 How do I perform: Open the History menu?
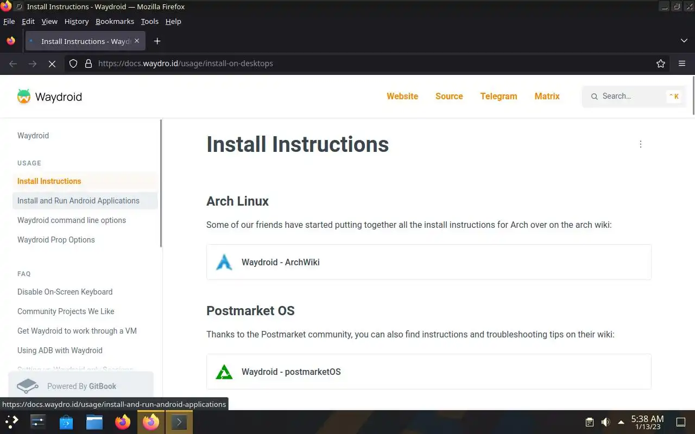point(77,21)
